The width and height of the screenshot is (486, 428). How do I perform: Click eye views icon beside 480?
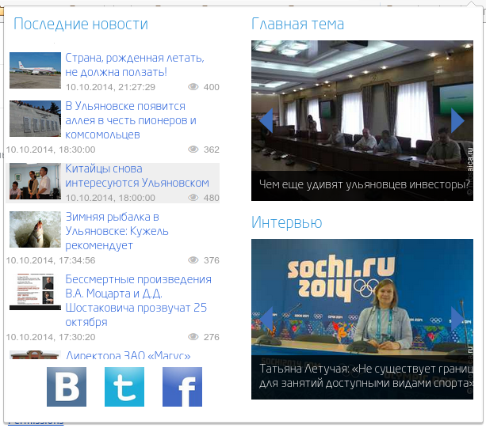pos(193,198)
